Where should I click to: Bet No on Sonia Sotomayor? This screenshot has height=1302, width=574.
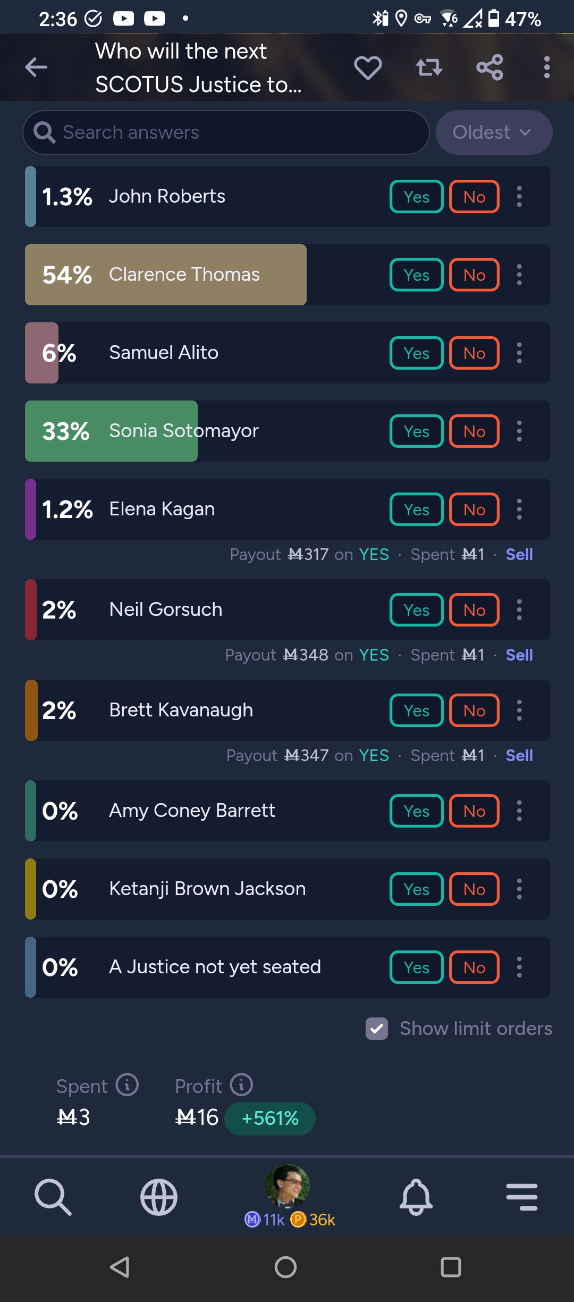474,431
